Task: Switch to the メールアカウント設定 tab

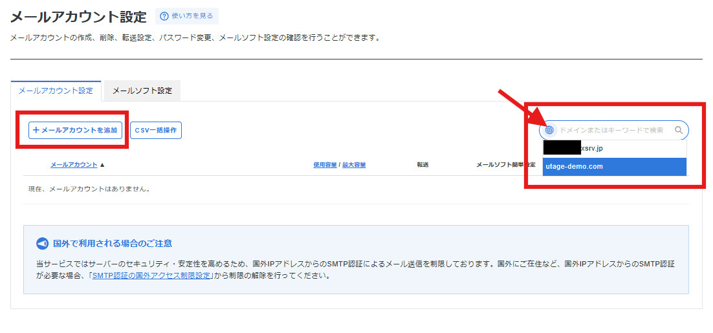Action: pos(56,91)
